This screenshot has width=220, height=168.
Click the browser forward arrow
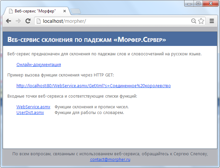[18, 21]
